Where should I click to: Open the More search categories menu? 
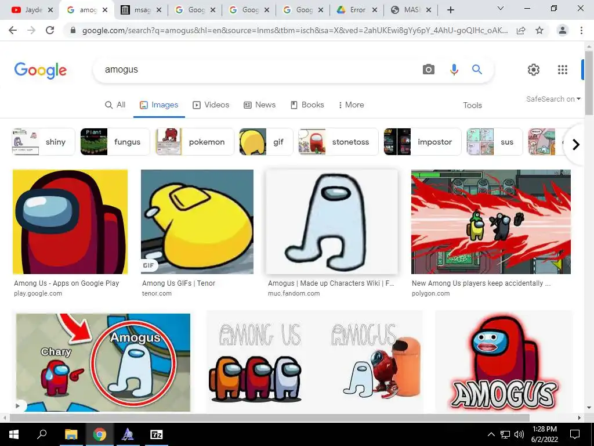[x=351, y=105]
